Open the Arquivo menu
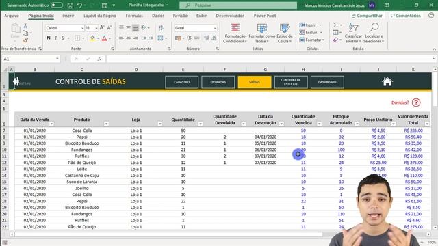 pyautogui.click(x=12, y=16)
